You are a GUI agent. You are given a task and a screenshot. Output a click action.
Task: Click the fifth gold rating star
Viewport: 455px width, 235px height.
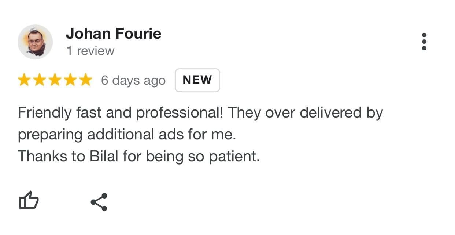click(85, 80)
